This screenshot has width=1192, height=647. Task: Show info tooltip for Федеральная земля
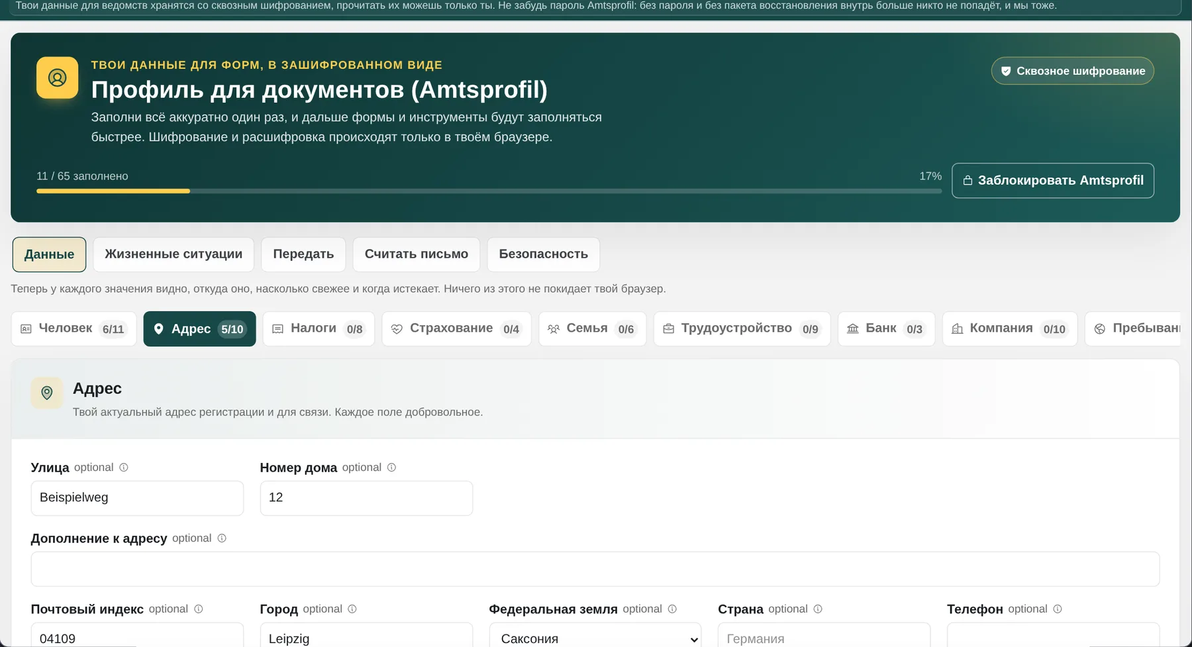pos(672,609)
